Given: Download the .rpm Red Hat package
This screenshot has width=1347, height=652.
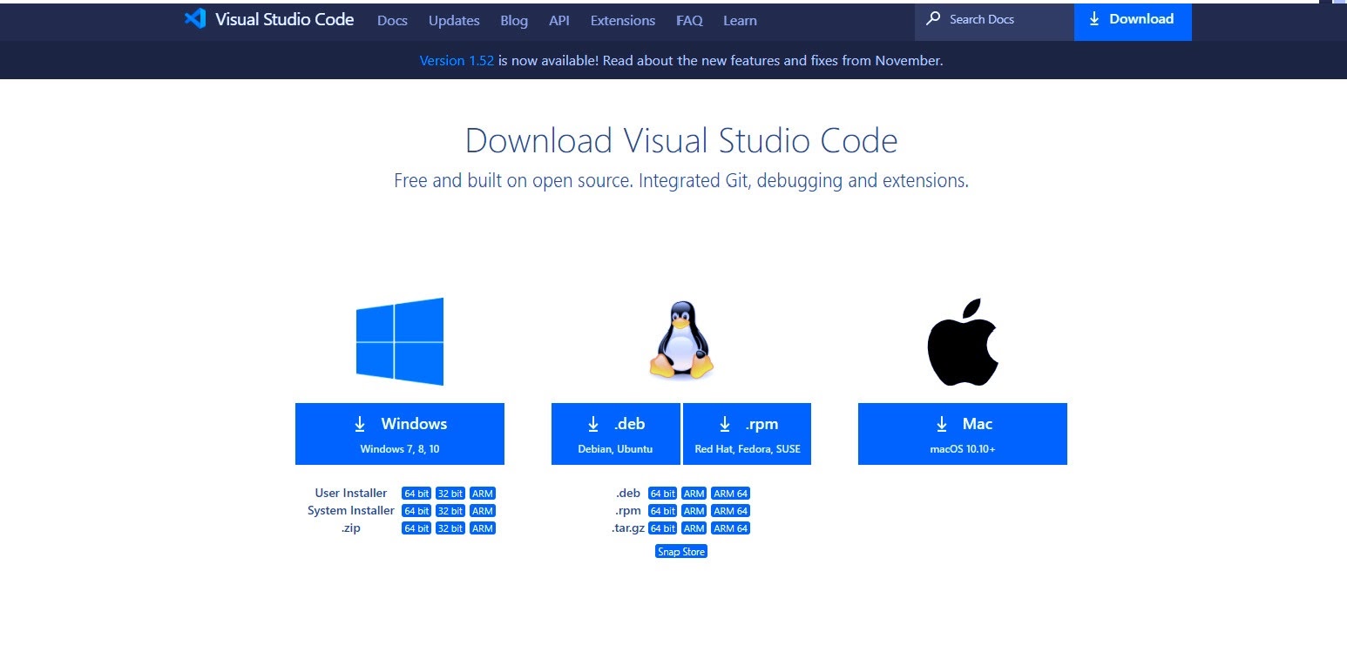Looking at the screenshot, I should click(x=748, y=434).
